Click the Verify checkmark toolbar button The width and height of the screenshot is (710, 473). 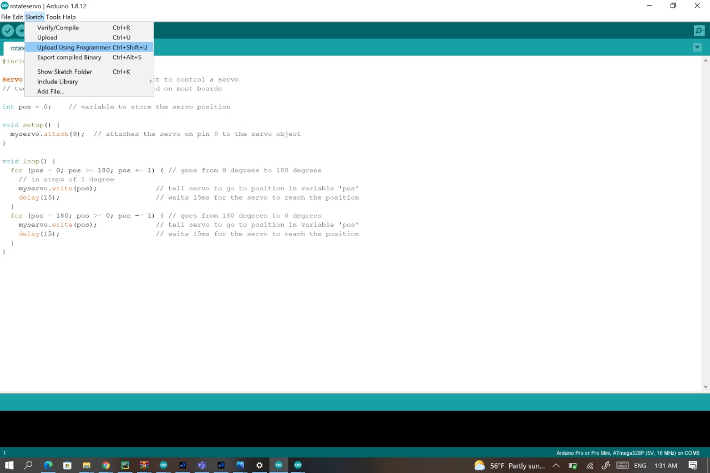pyautogui.click(x=8, y=31)
